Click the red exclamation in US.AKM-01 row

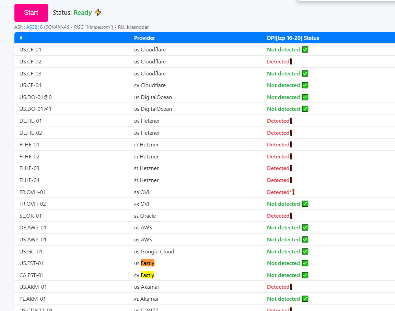pos(291,287)
